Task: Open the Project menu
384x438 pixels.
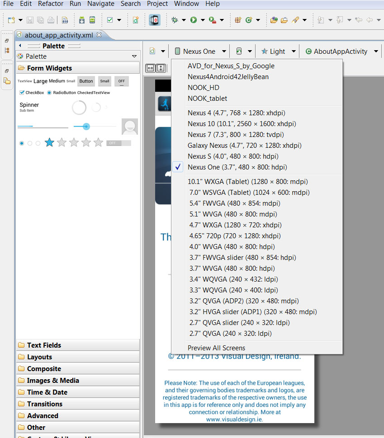Action: click(x=157, y=4)
